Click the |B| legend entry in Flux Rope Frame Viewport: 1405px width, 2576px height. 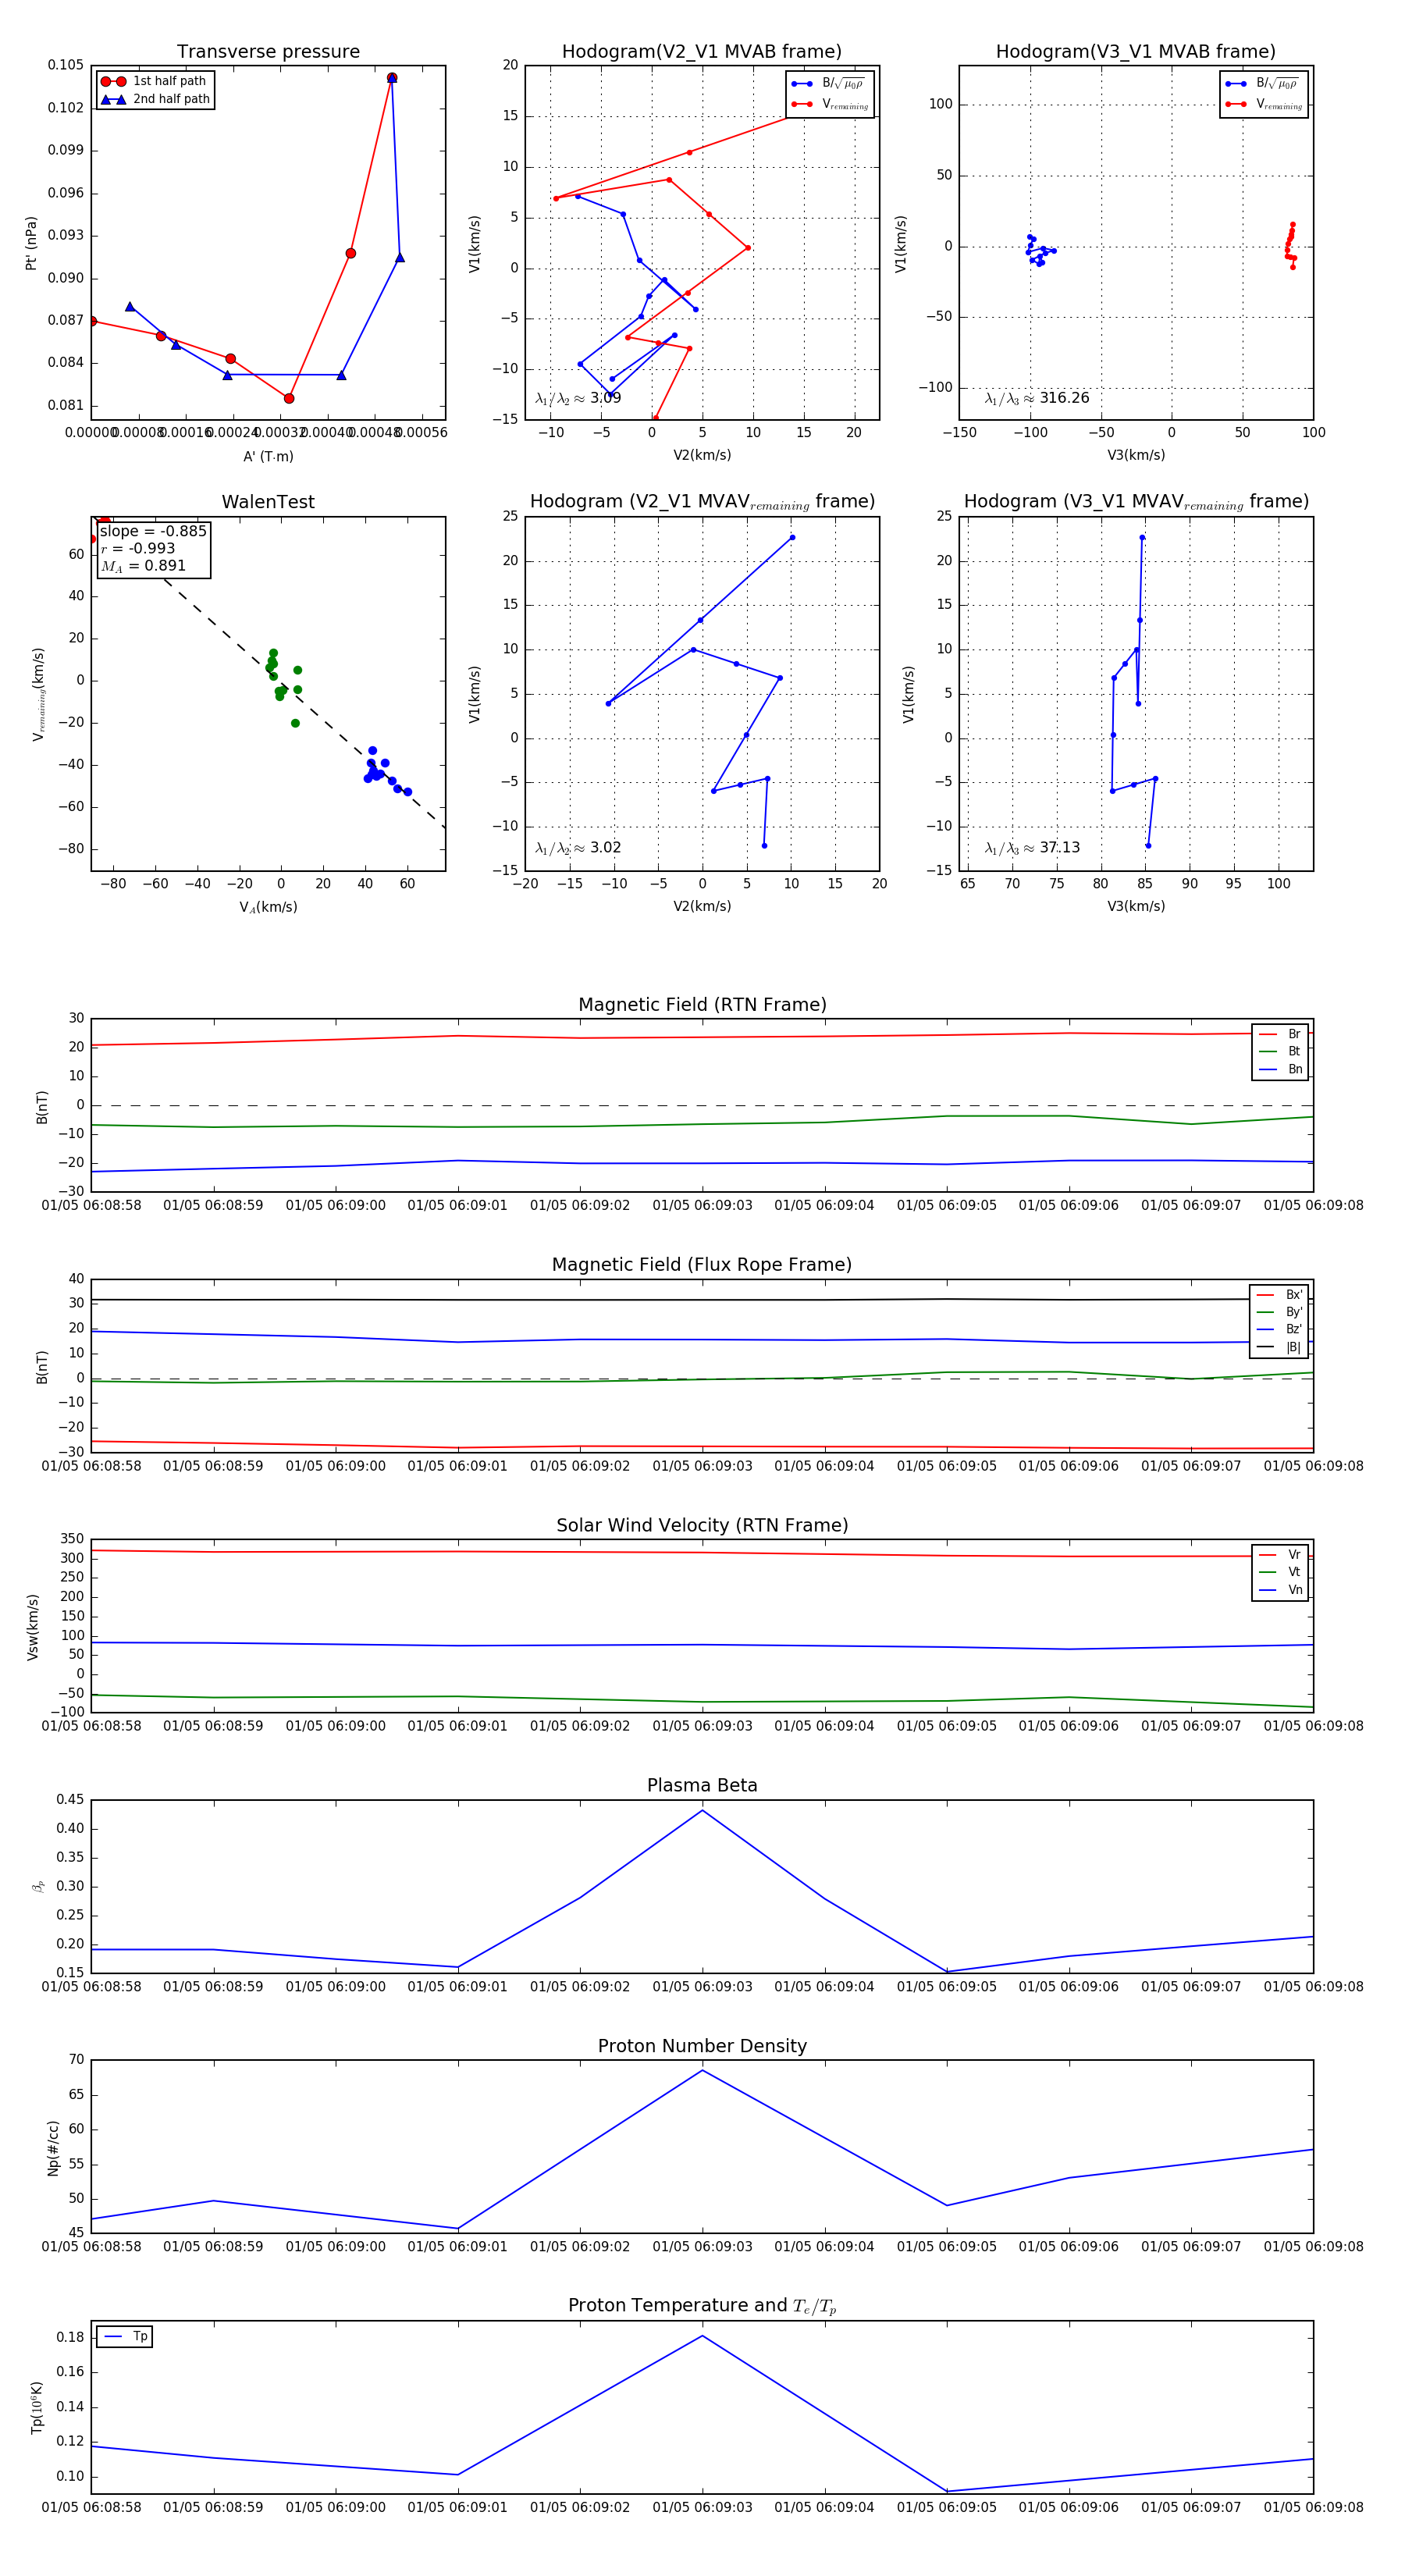tap(1279, 1347)
